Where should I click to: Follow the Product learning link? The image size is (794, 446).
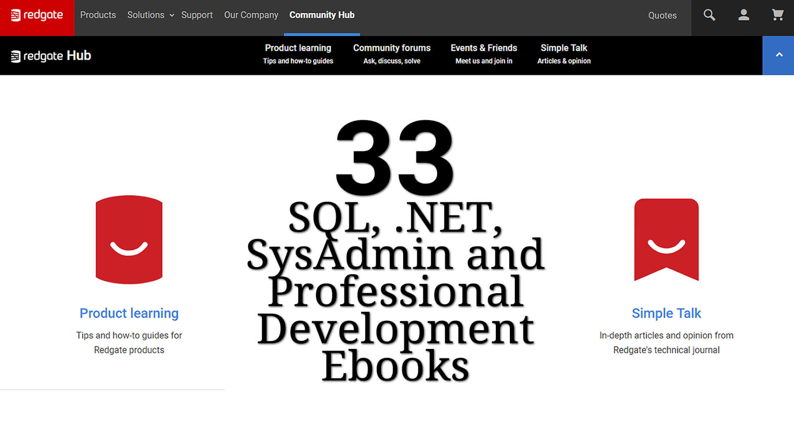129,313
